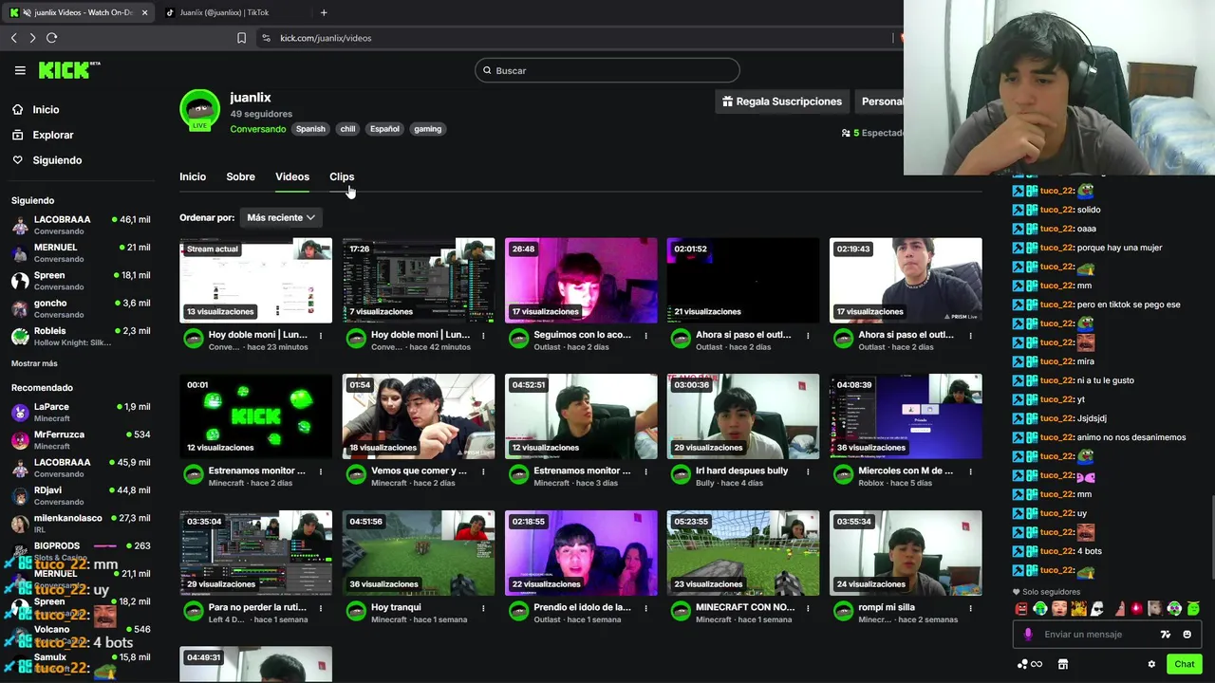The width and height of the screenshot is (1215, 683).
Task: Reload the current page
Action: pos(52,38)
